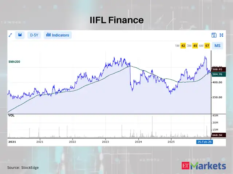Select the 1M momentum score 42

pos(183,46)
